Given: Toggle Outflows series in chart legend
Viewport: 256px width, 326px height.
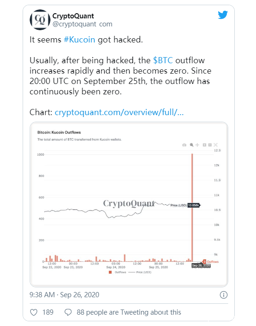Looking at the screenshot, I should (117, 272).
